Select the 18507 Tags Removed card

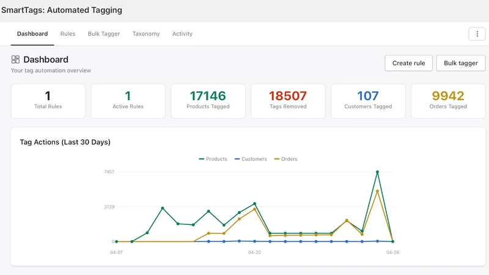pyautogui.click(x=288, y=101)
